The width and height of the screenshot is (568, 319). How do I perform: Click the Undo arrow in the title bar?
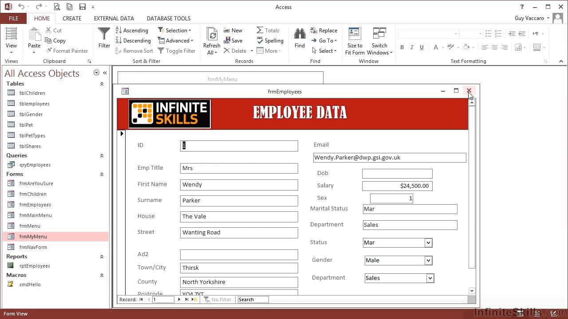tap(21, 7)
